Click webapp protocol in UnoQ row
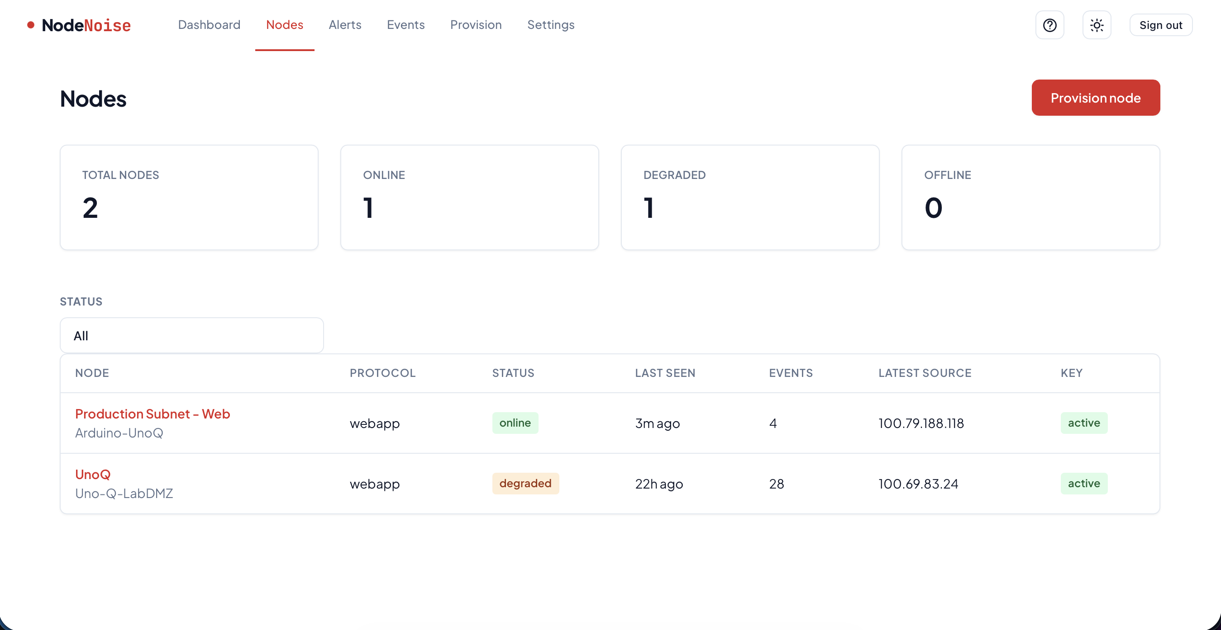This screenshot has height=630, width=1221. (374, 484)
